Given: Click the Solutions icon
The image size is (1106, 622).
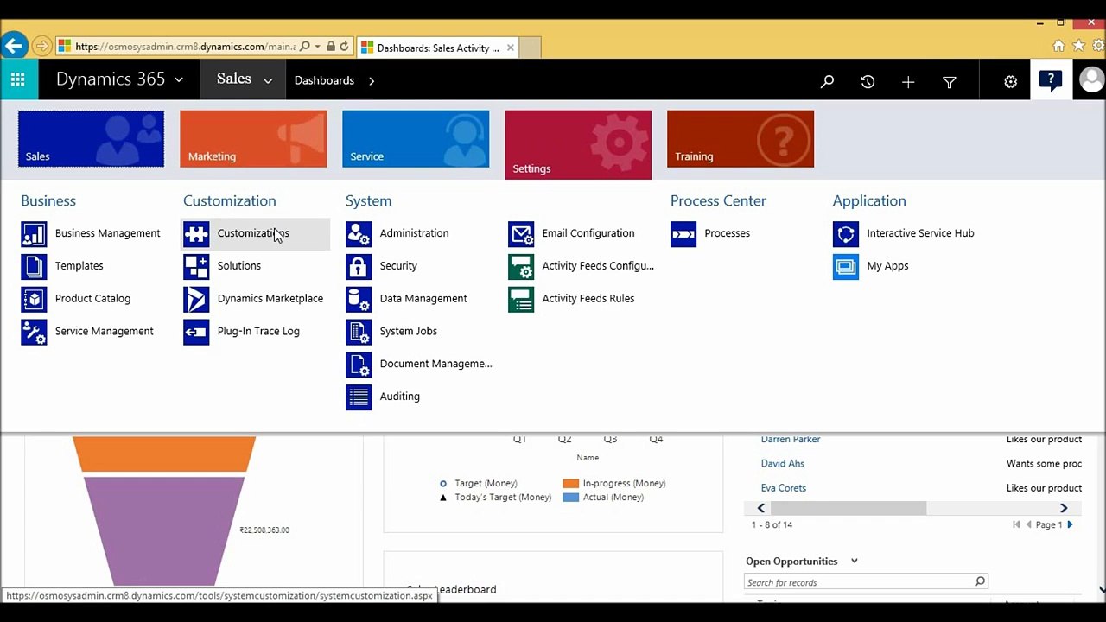Looking at the screenshot, I should coord(196,266).
